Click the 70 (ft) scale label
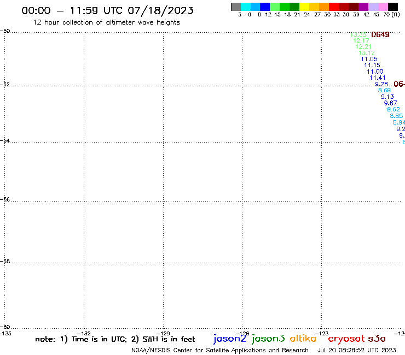The height and width of the screenshot is (355, 405). pyautogui.click(x=391, y=15)
